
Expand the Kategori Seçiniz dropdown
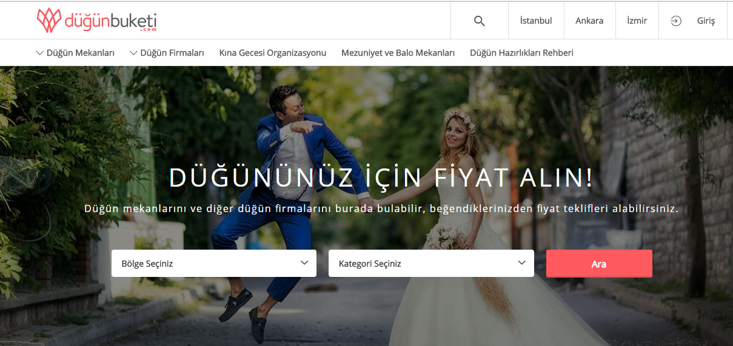pos(431,264)
